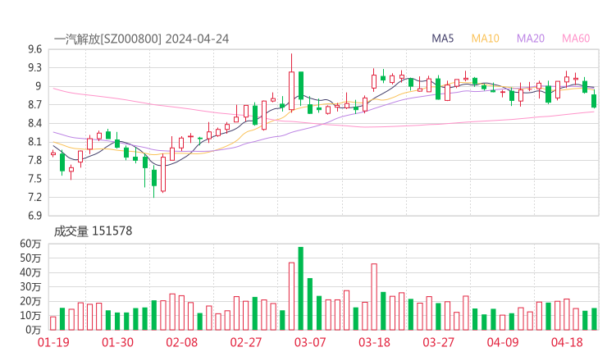Click the MA5 legend label
This screenshot has width=607, height=361.
tap(442, 39)
